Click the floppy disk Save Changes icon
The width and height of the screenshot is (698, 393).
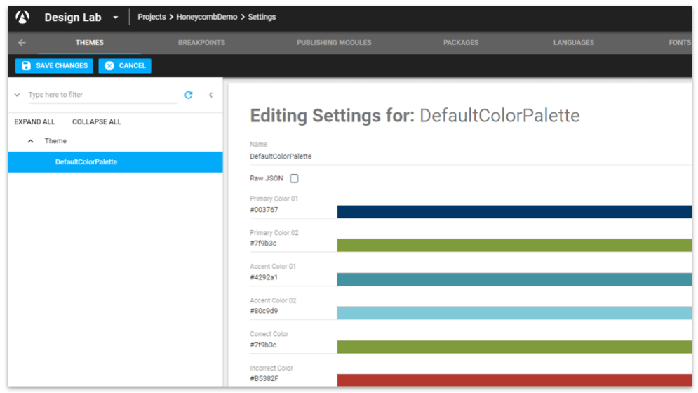[26, 66]
